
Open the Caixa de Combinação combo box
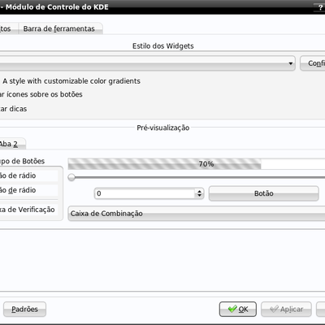[x=197, y=214]
